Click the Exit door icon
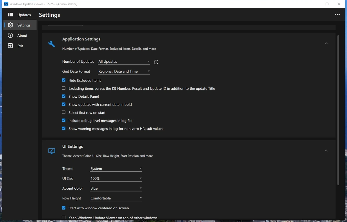The height and width of the screenshot is (222, 347). pyautogui.click(x=10, y=46)
